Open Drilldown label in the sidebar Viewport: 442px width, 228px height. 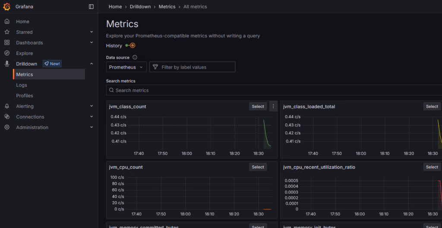pos(26,64)
